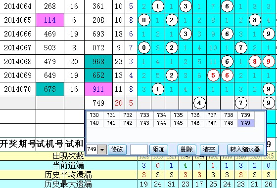Click 749 prediction cell below 911
Screen dimensions: 277x188
tap(98, 103)
